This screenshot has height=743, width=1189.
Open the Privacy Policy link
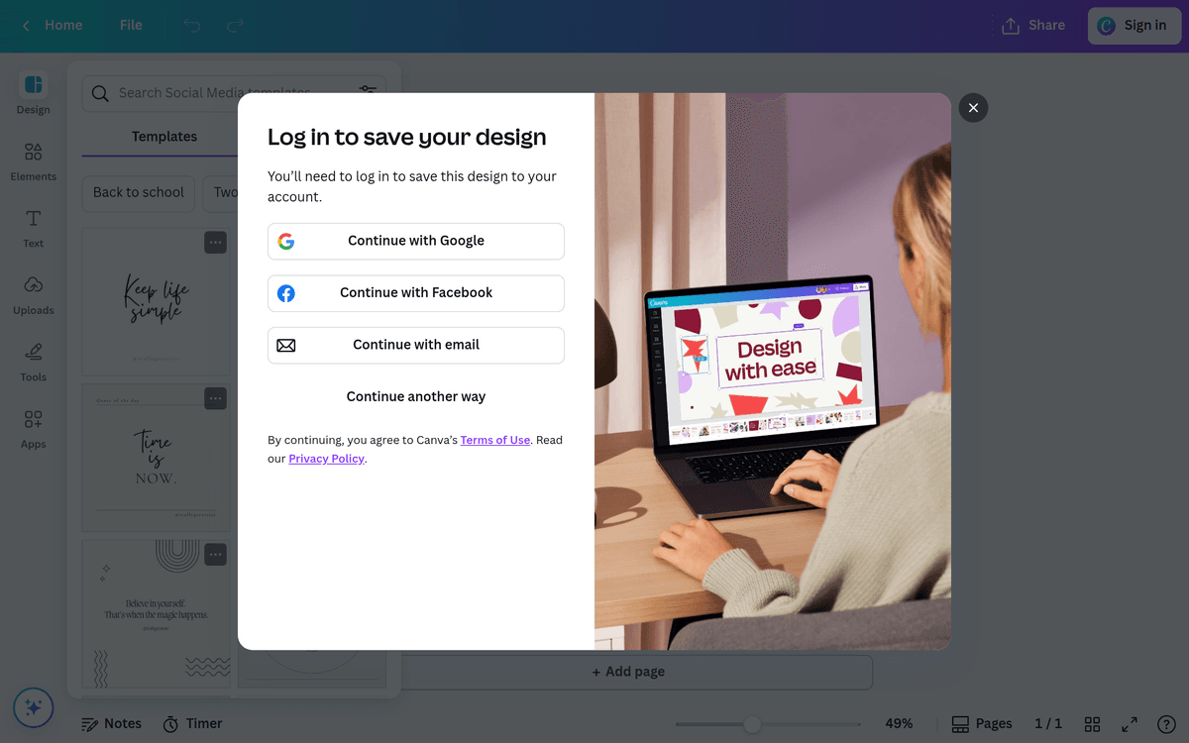pos(327,459)
